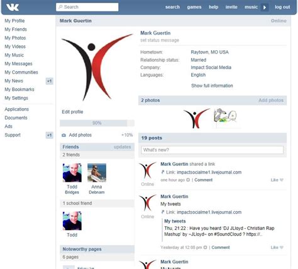Focus the What's new? post field
The width and height of the screenshot is (298, 269).
[212, 150]
